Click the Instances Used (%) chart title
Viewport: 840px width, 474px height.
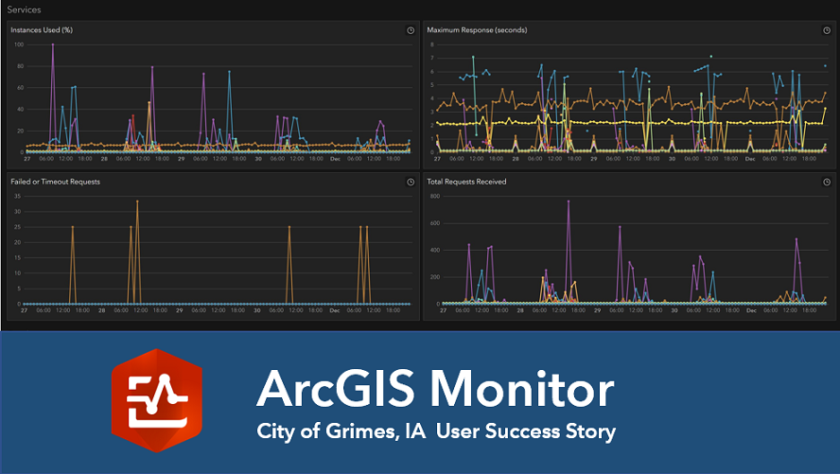click(x=42, y=30)
